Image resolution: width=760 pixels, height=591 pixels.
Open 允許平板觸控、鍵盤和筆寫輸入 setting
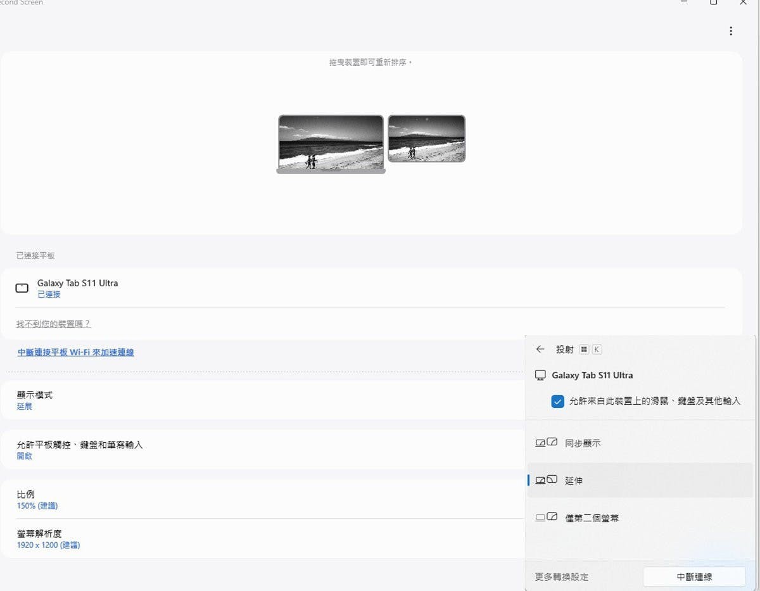[x=263, y=450]
